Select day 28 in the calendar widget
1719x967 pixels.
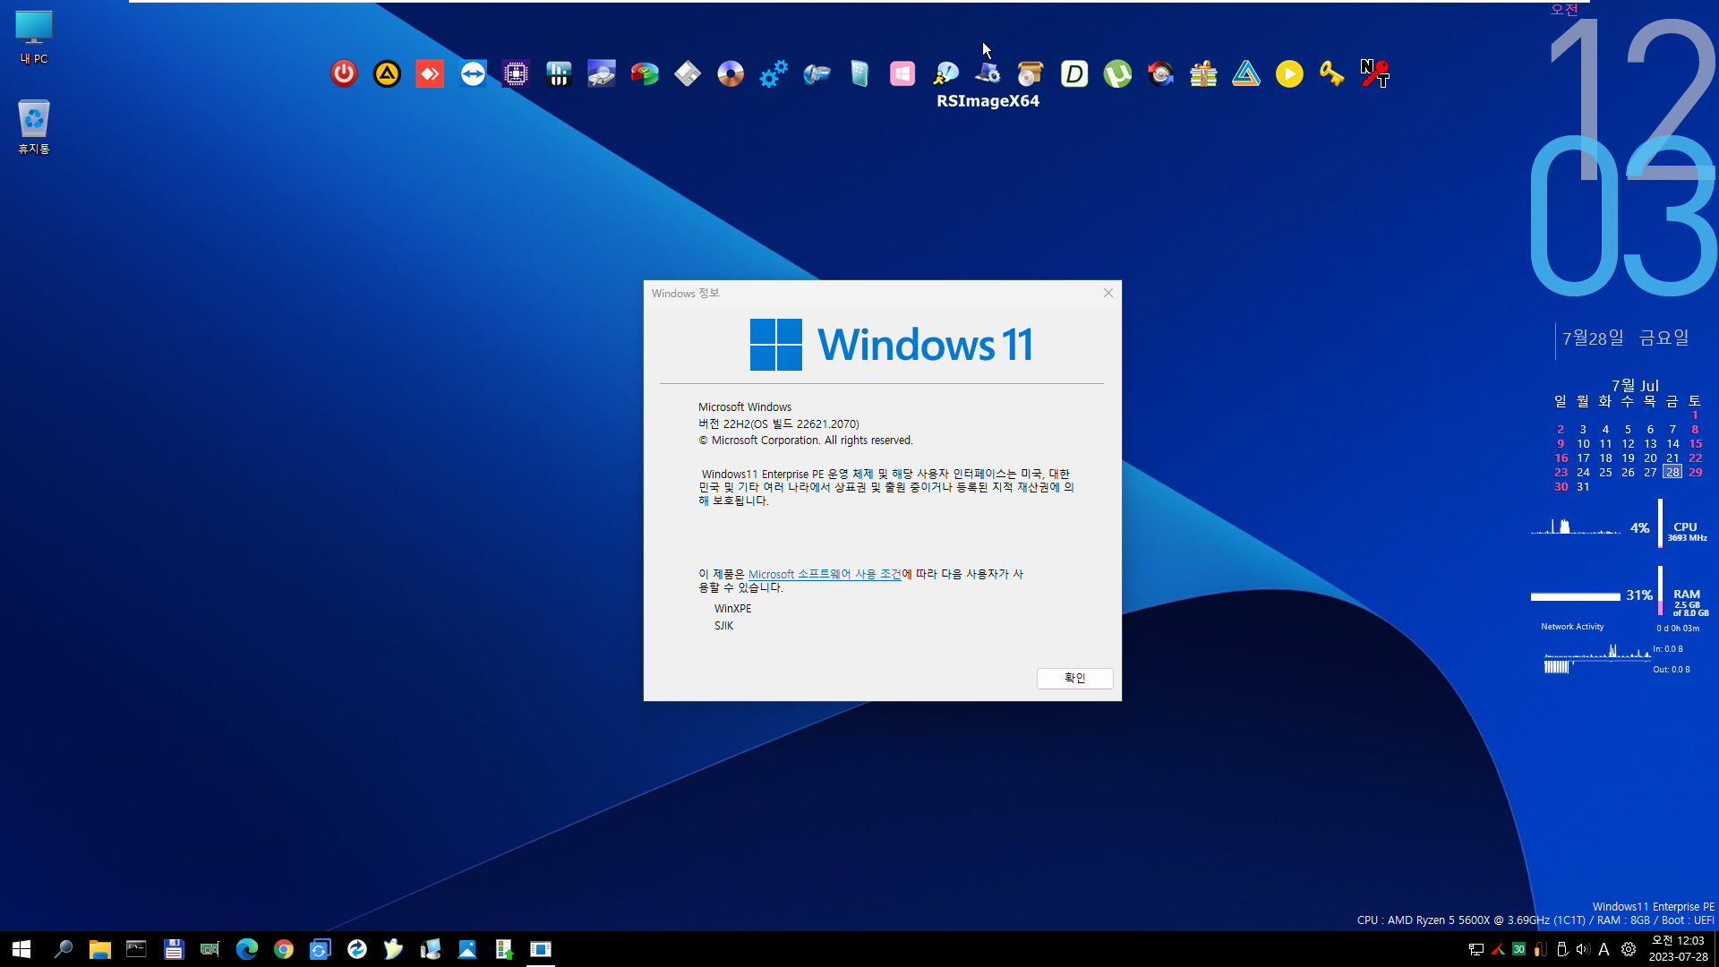[1672, 472]
